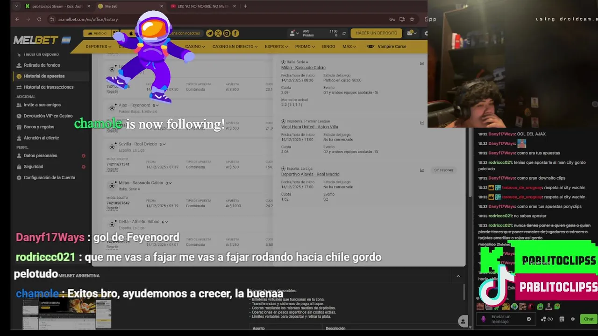
Task: Expand the Ajax - Feyenoord bet events
Action: click(156, 105)
